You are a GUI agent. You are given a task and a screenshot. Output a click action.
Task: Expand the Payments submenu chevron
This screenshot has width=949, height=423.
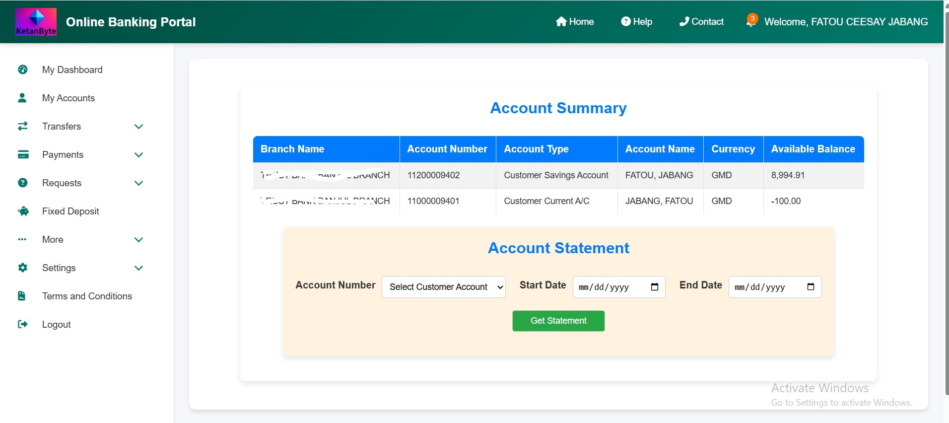click(x=139, y=154)
